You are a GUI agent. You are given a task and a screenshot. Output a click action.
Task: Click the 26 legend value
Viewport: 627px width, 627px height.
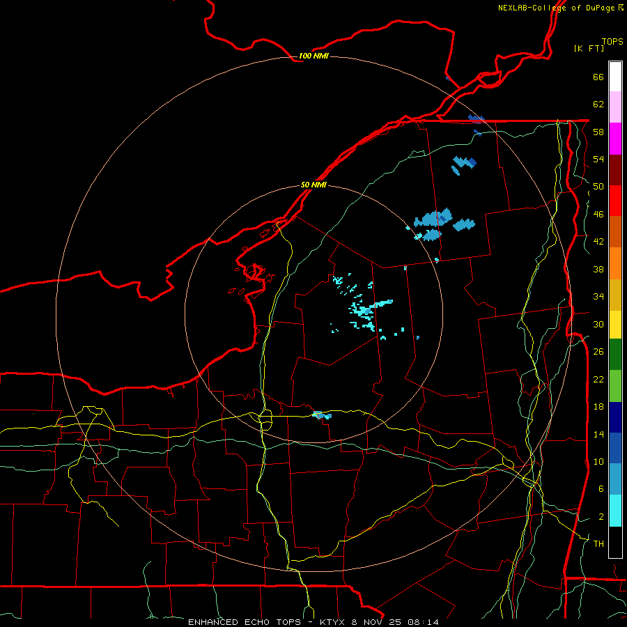pyautogui.click(x=598, y=352)
